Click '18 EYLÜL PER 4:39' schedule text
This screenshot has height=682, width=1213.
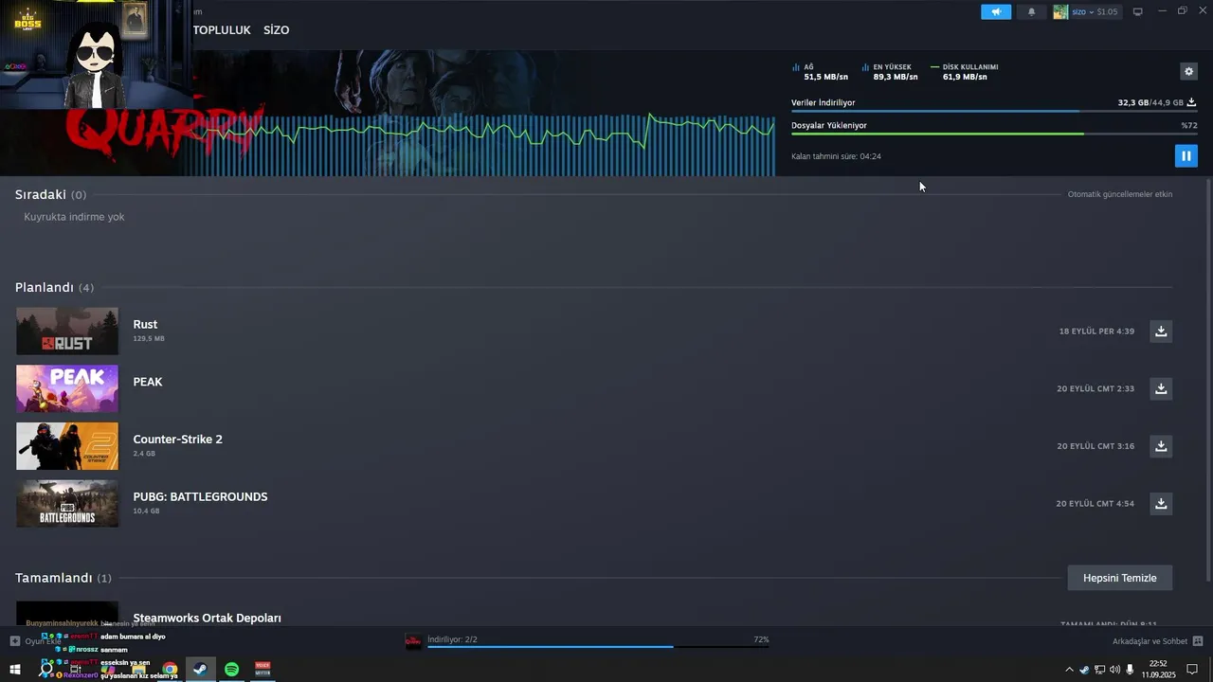pos(1096,332)
